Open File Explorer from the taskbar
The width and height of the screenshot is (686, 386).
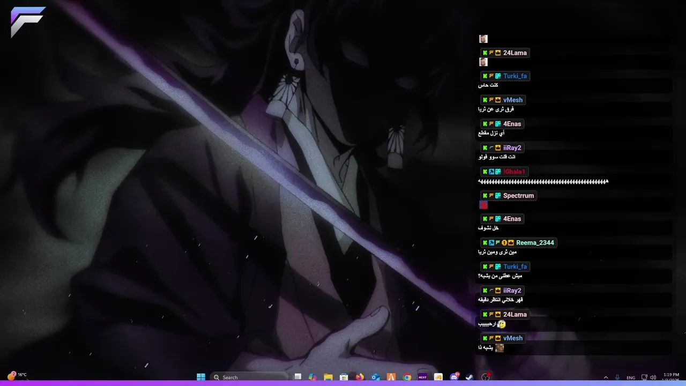click(x=329, y=377)
